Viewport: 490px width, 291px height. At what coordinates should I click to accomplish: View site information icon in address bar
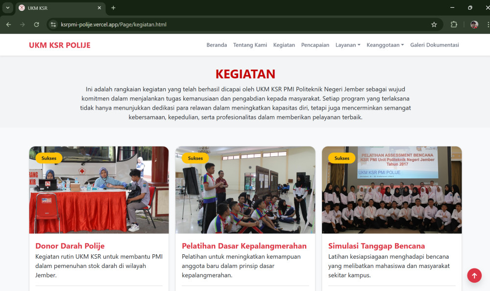[x=53, y=24]
